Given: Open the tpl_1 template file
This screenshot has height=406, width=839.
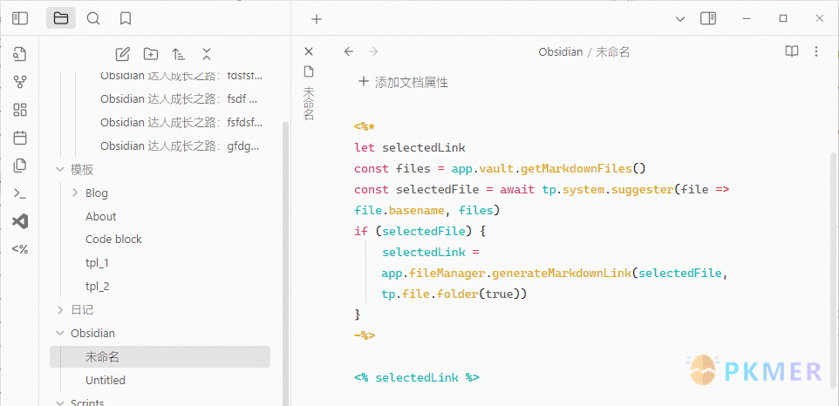Looking at the screenshot, I should 98,263.
